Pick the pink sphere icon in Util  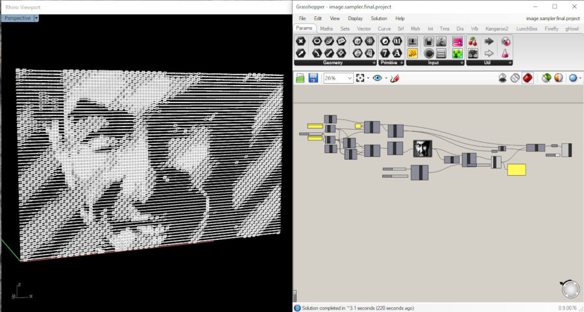click(x=505, y=42)
